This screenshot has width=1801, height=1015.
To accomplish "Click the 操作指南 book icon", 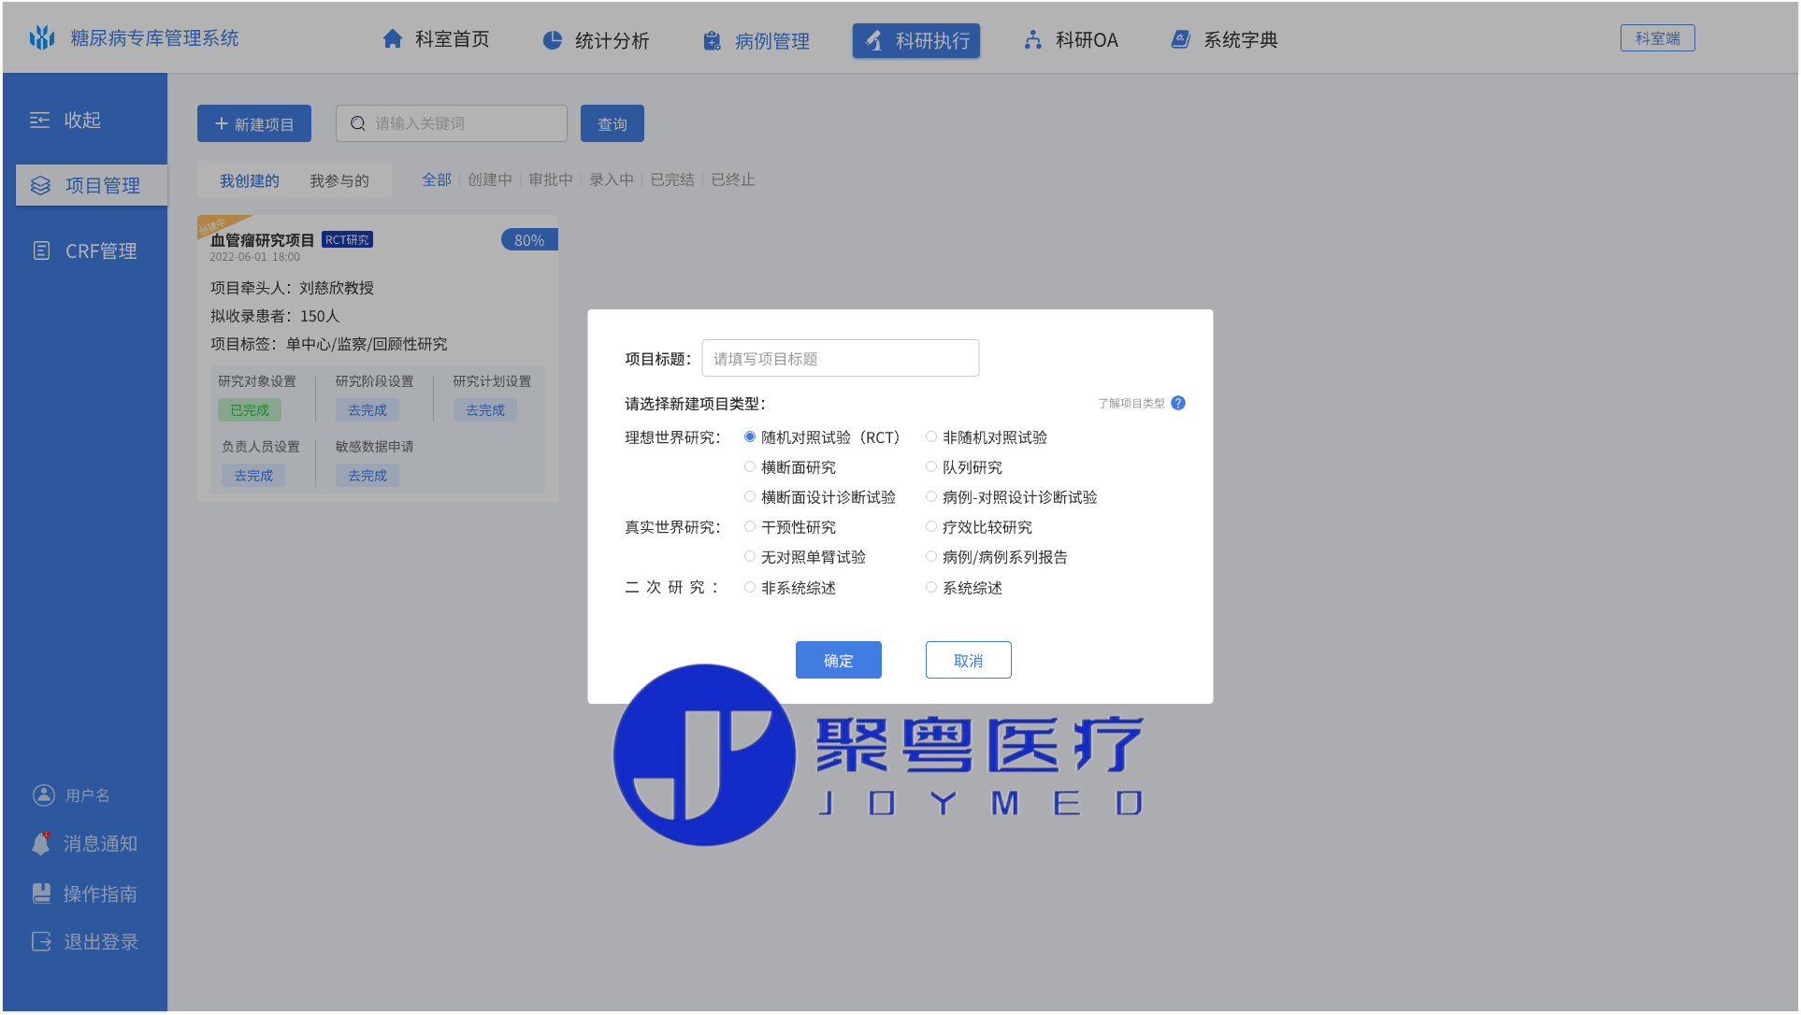I will point(41,893).
